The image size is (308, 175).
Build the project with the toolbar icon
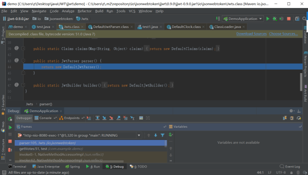(218, 19)
